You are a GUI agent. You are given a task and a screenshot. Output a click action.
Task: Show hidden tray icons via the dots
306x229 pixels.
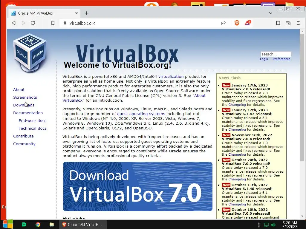point(259,225)
